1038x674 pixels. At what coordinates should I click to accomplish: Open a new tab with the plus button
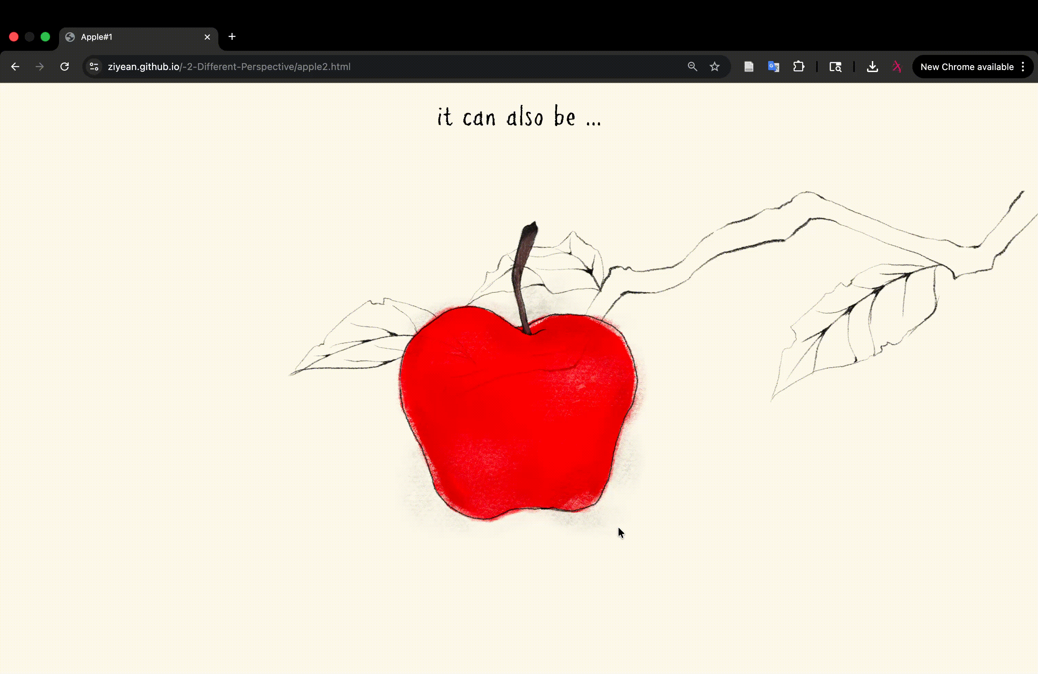[232, 37]
